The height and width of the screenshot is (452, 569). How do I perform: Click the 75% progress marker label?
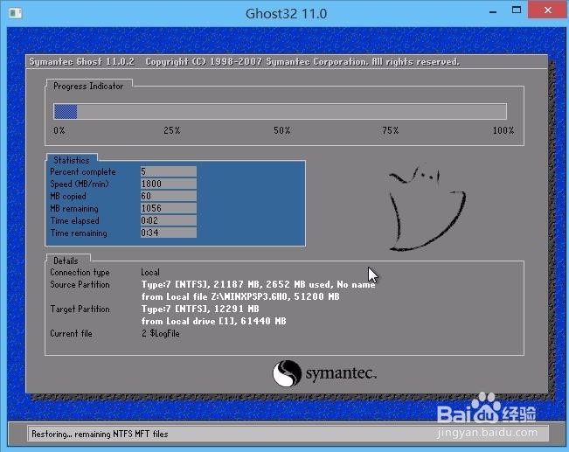[391, 130]
